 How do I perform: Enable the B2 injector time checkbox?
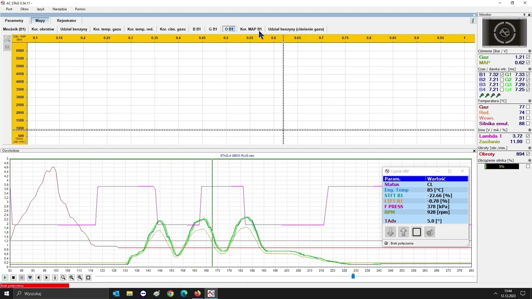(x=502, y=80)
